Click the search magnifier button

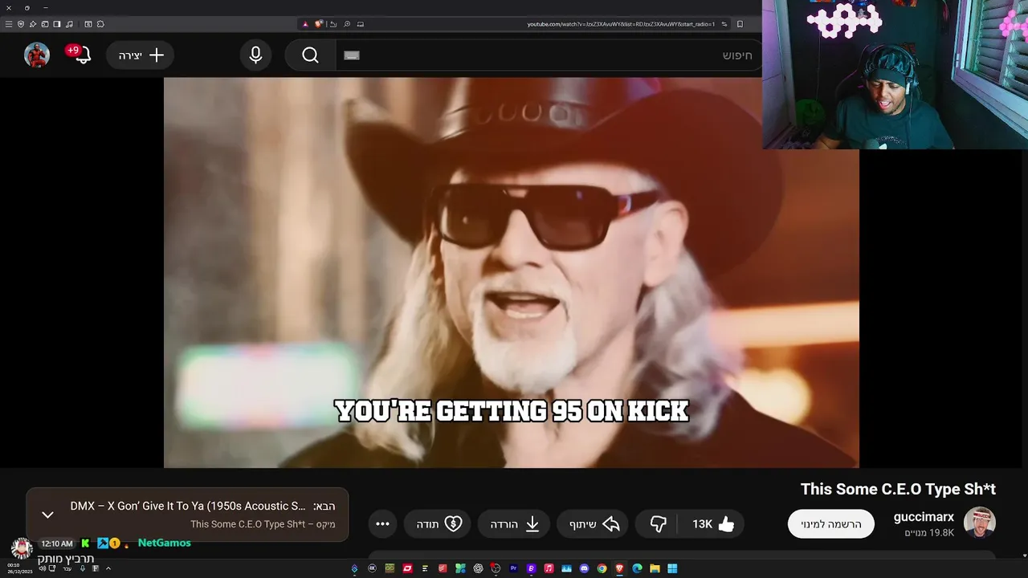(310, 55)
